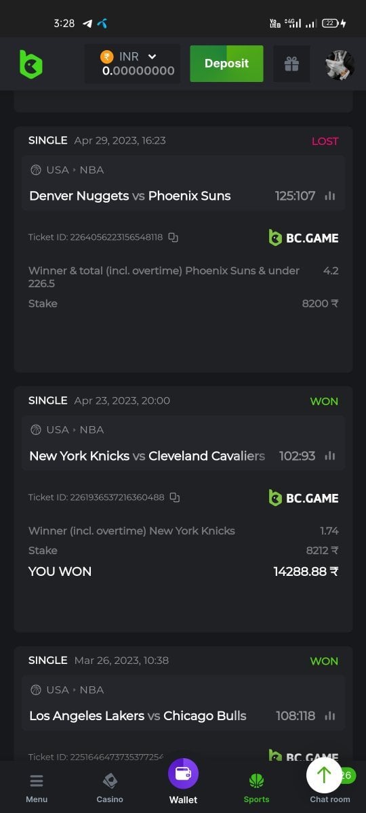Expand the INR currency dropdown
Screen dimensions: 366x813
152,57
